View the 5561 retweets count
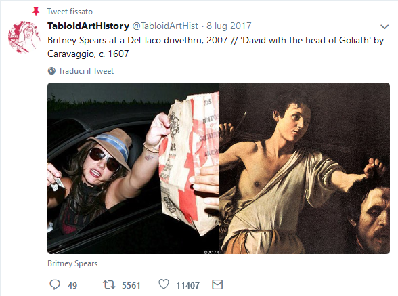This screenshot has height=296, width=398. (x=131, y=286)
